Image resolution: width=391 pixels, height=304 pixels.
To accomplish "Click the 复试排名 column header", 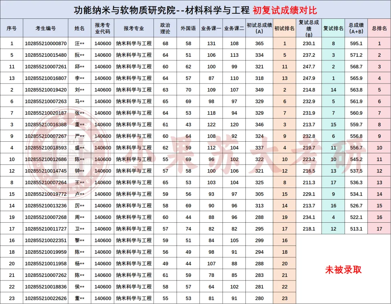I will [333, 28].
